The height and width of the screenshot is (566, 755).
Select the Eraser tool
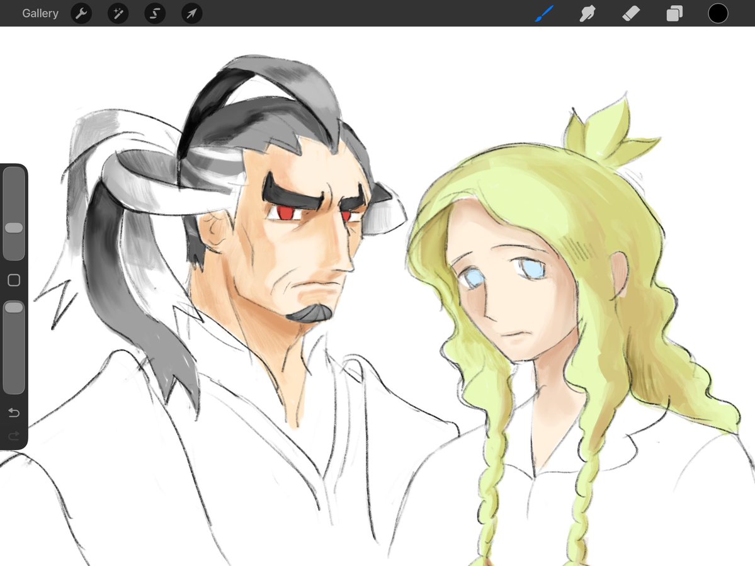[631, 13]
